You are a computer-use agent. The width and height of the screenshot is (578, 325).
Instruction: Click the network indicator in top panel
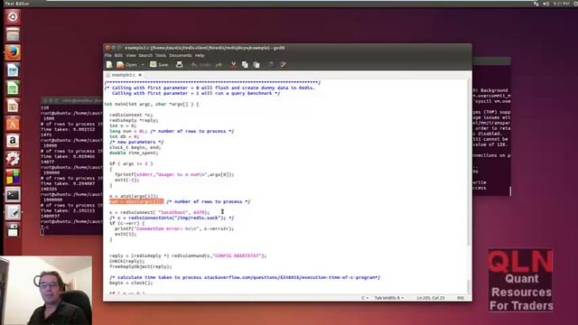pos(536,4)
